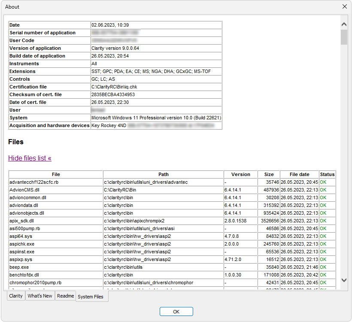
Task: Click aspi64.sys version 4.7.0.8
Action: [231, 236]
